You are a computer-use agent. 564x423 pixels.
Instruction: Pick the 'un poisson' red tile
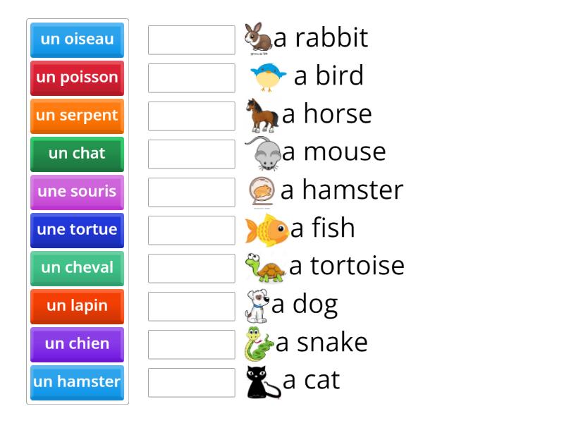click(77, 78)
